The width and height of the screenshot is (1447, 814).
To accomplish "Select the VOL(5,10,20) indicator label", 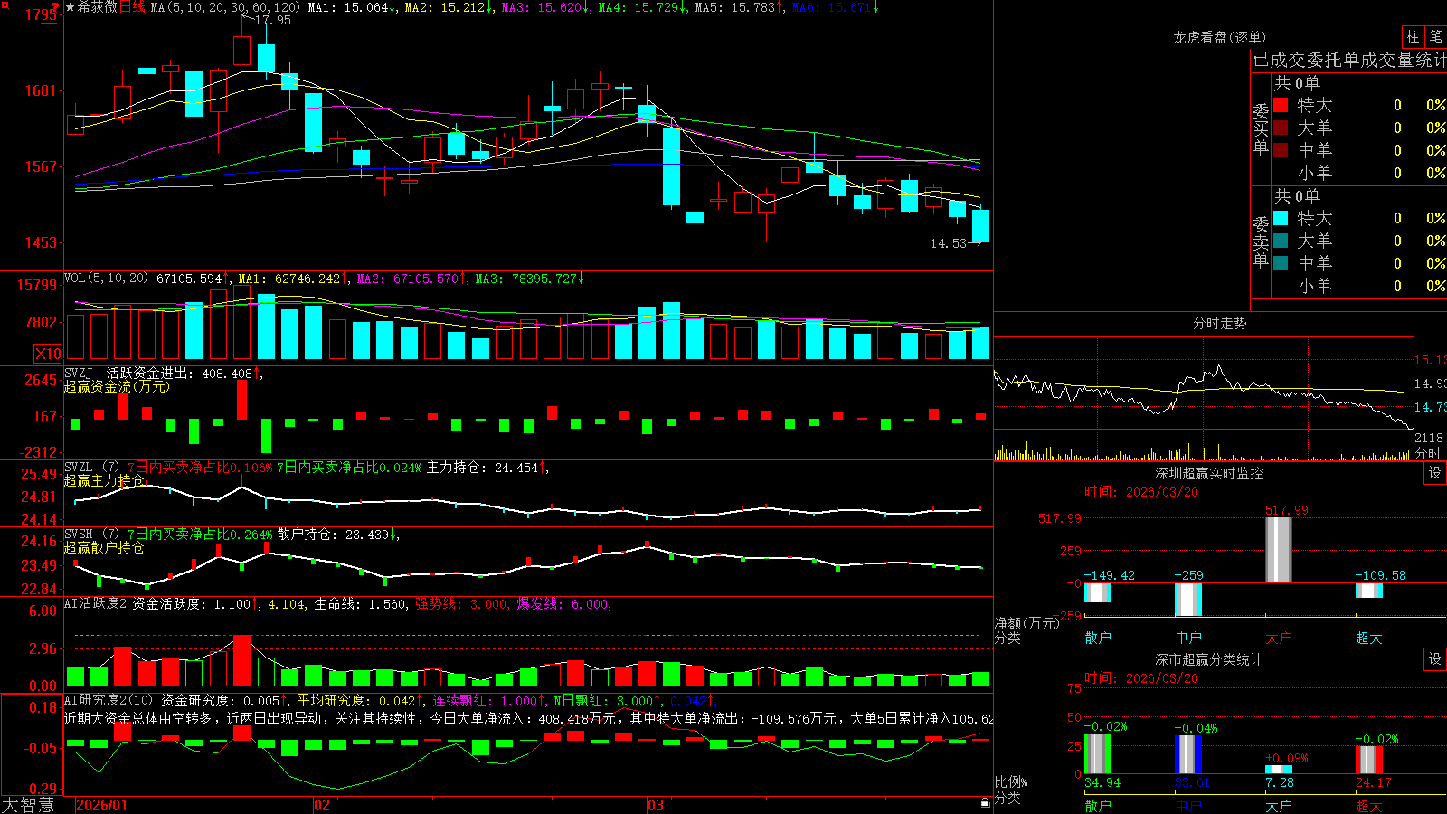I will pyautogui.click(x=107, y=278).
